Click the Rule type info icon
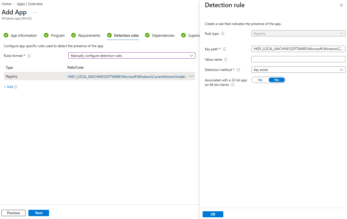Image resolution: width=347 pixels, height=219 pixels. click(223, 34)
